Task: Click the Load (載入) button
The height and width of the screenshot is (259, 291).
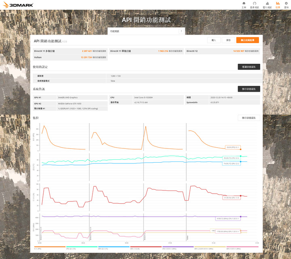Action: 214,40
